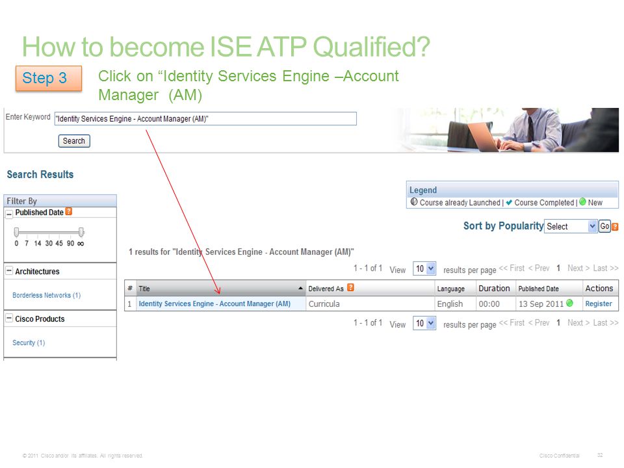Screen dimensions: 624x468
Task: Click the Go button beside sort dropdown
Action: [604, 226]
